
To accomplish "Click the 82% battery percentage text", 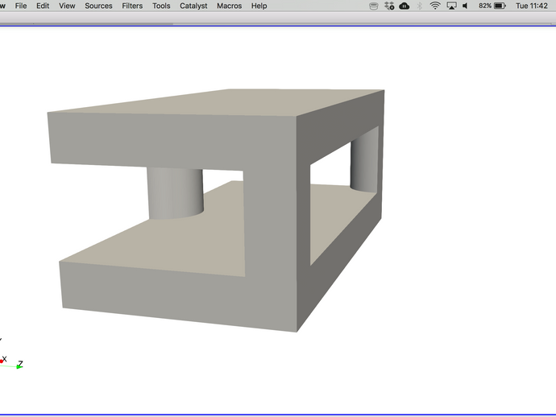I will [485, 6].
